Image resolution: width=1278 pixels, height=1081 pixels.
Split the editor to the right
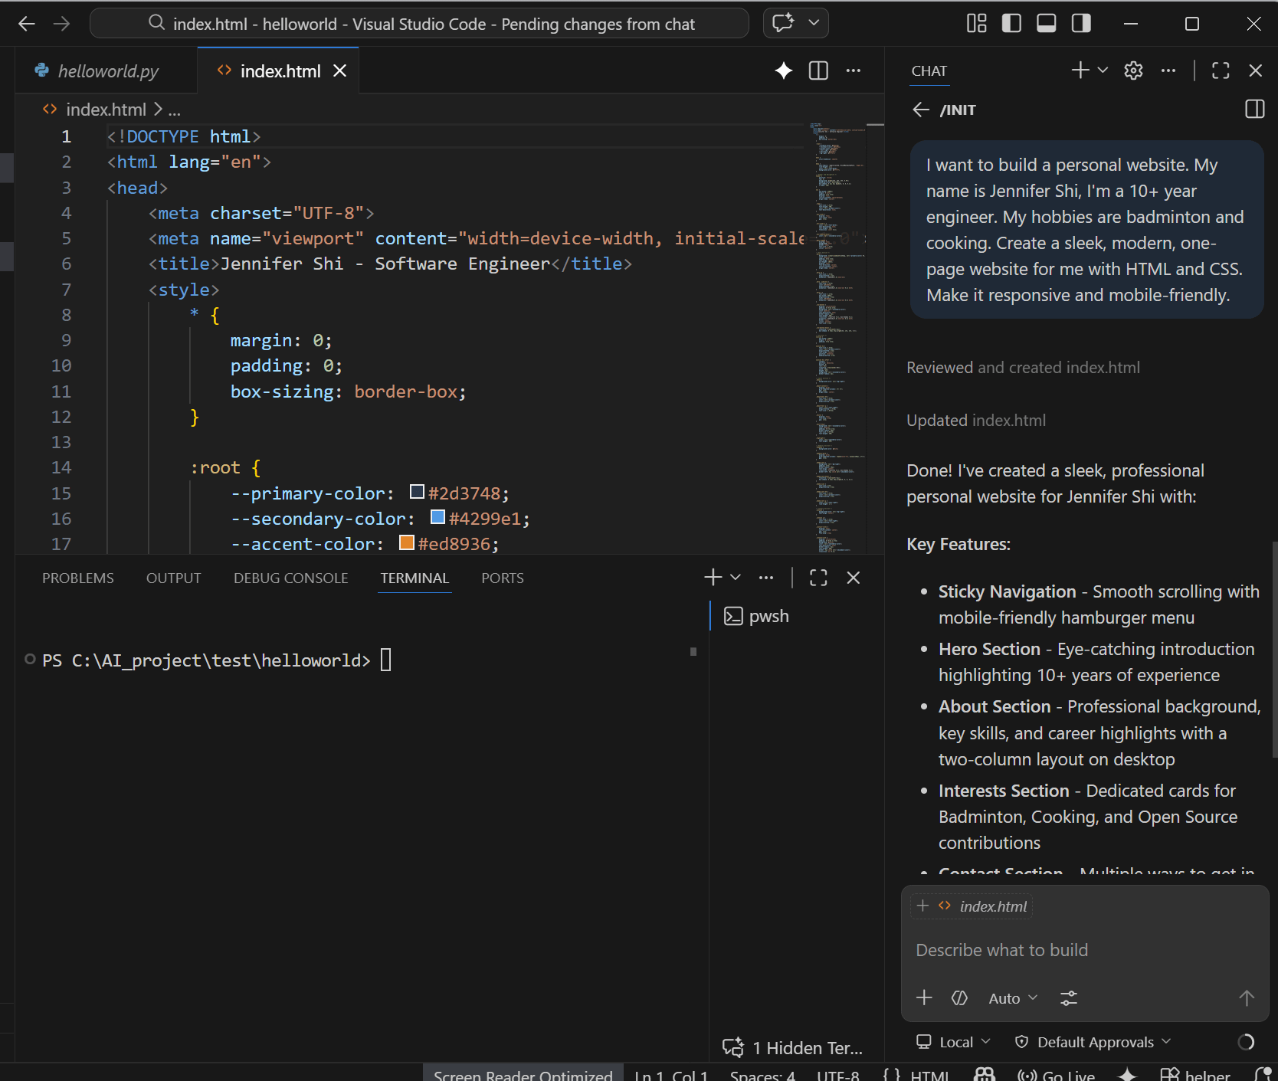[x=818, y=71]
